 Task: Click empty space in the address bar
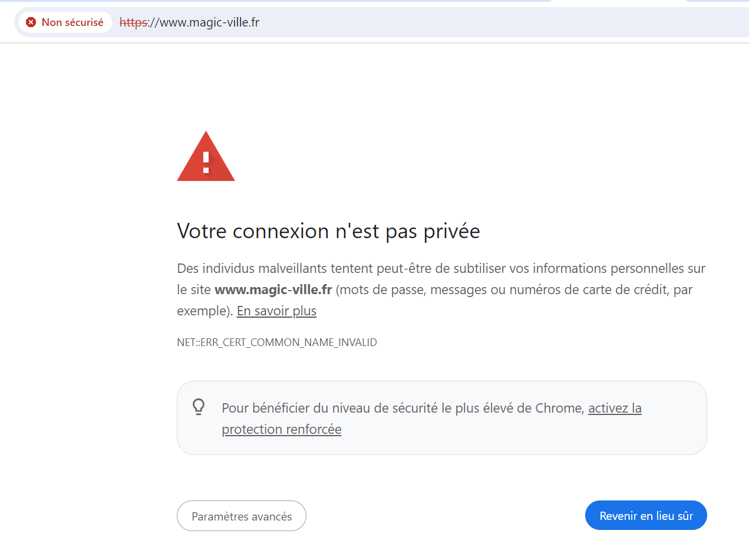pos(471,22)
